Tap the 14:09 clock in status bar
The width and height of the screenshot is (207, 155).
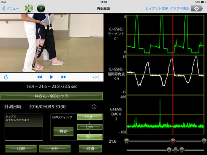pos(104,2)
